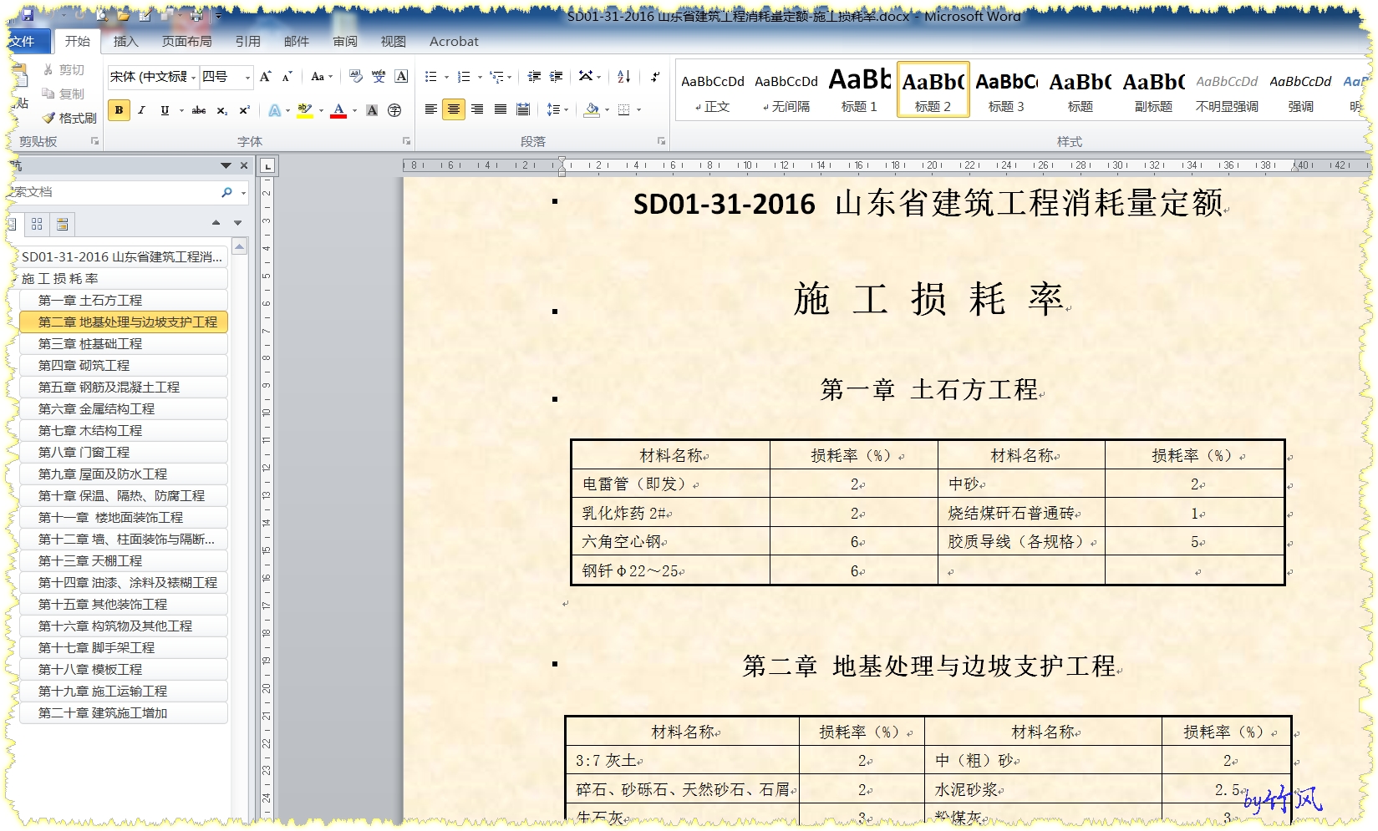The width and height of the screenshot is (1378, 831).
Task: Open the Change Case (Aa) dropdown
Action: click(x=322, y=77)
